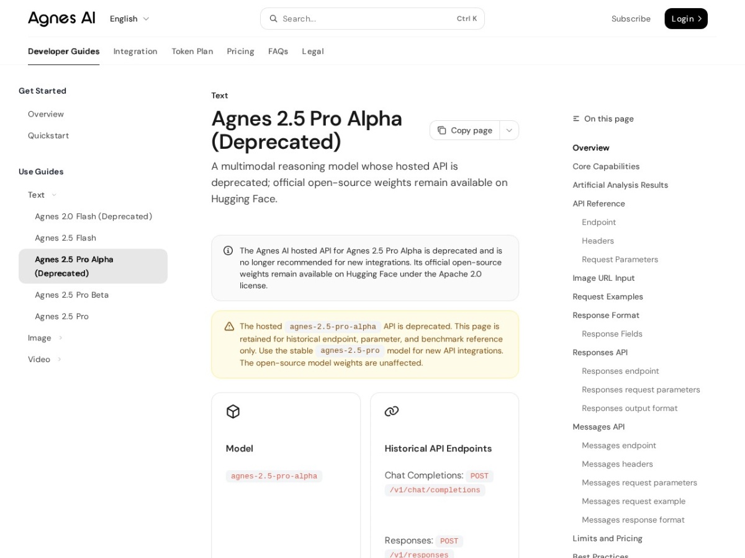Jump to Messages headers subsection

[617, 464]
